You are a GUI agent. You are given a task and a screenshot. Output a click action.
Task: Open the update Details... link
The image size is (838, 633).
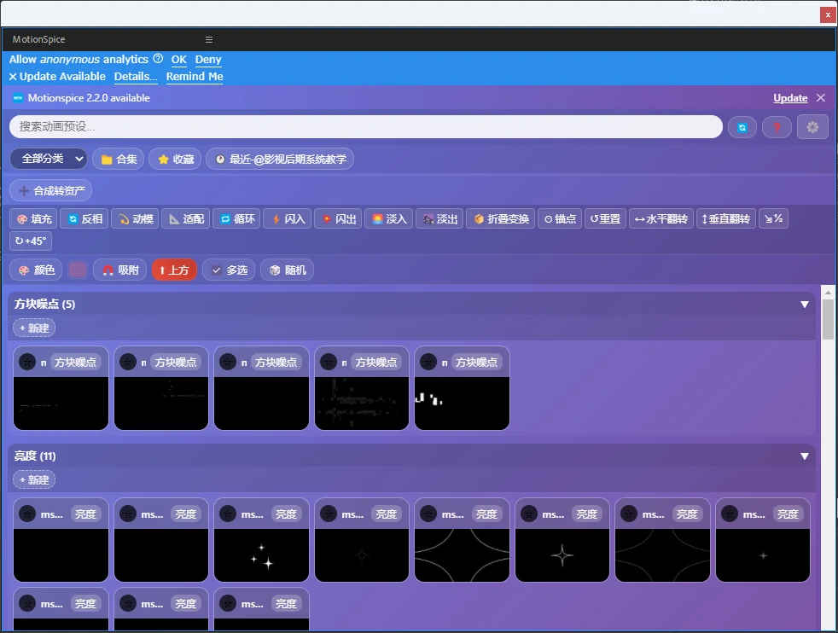click(136, 77)
